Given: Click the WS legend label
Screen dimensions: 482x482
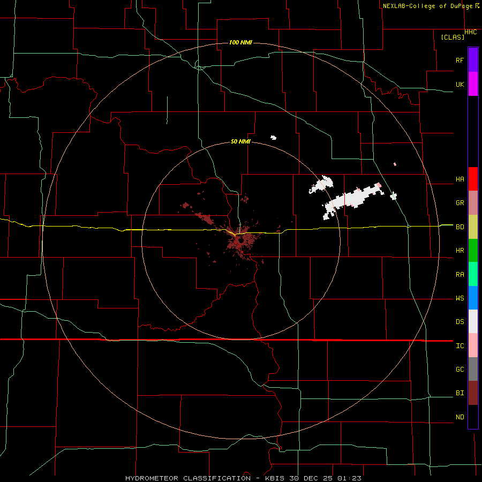Looking at the screenshot, I should 460,298.
